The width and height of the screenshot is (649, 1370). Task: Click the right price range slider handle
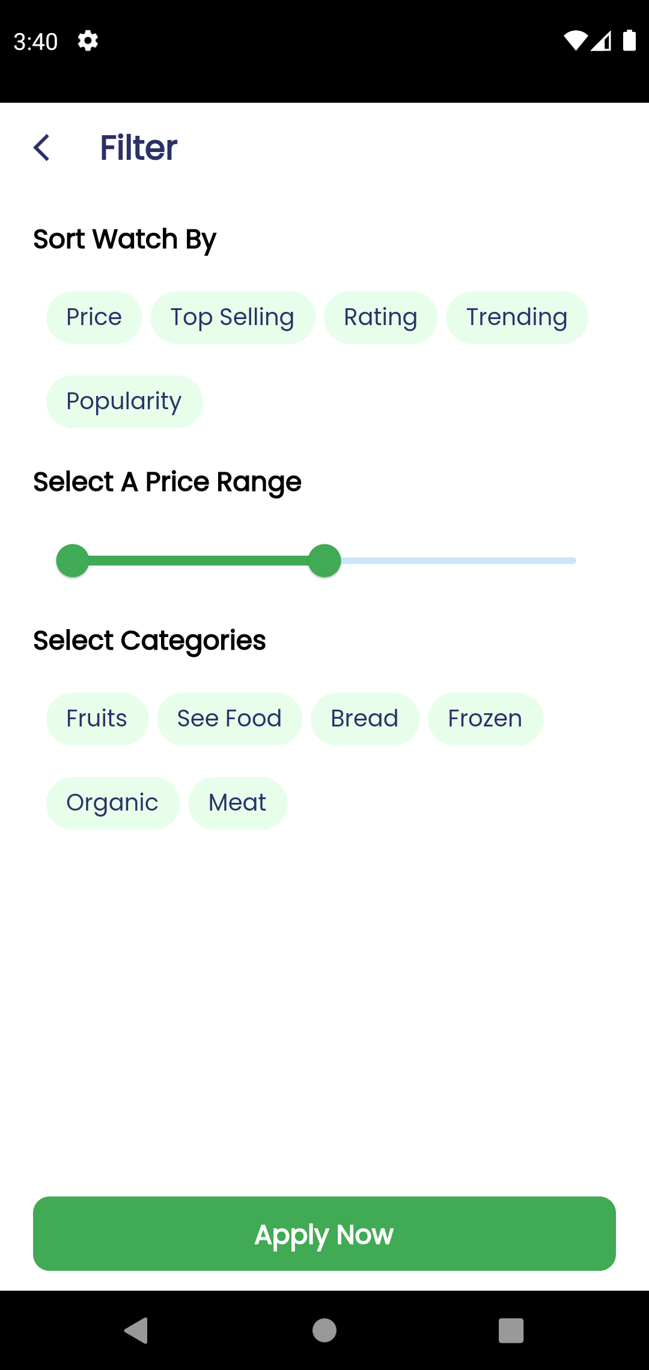[324, 561]
